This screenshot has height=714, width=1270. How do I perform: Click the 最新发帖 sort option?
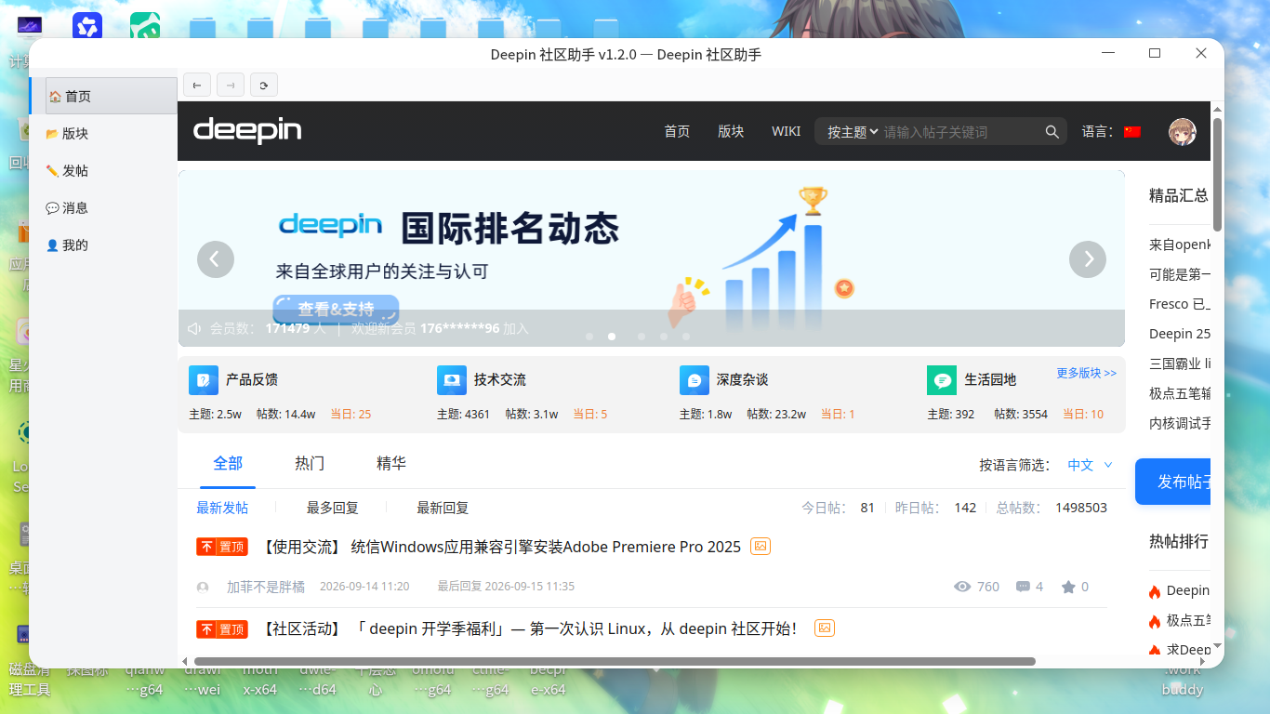point(222,508)
